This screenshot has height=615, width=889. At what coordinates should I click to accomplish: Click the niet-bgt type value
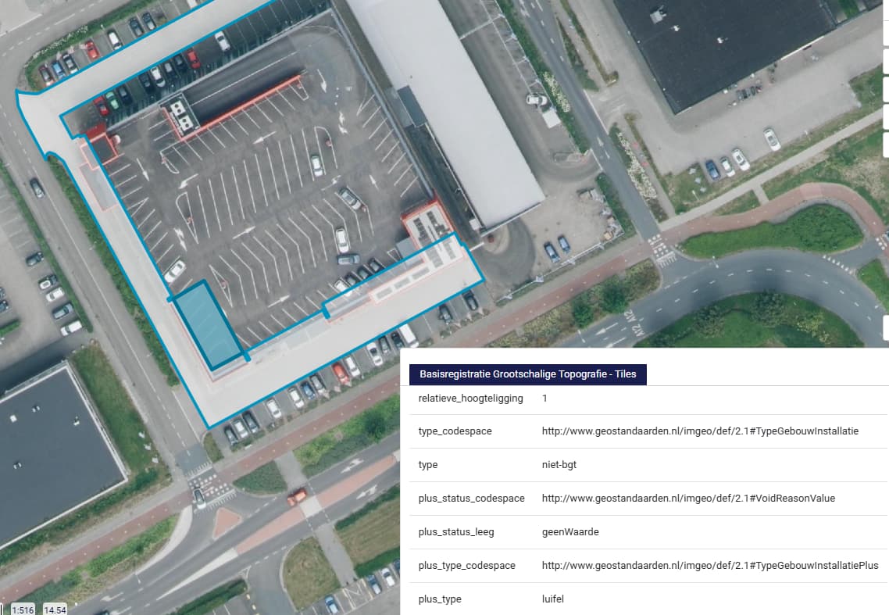coord(559,465)
